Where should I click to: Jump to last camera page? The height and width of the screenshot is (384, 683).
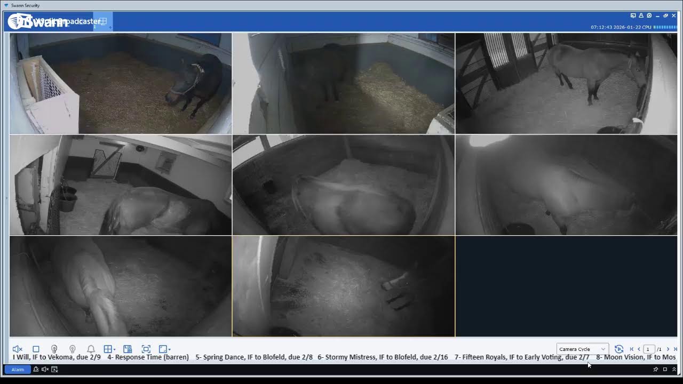coord(675,349)
